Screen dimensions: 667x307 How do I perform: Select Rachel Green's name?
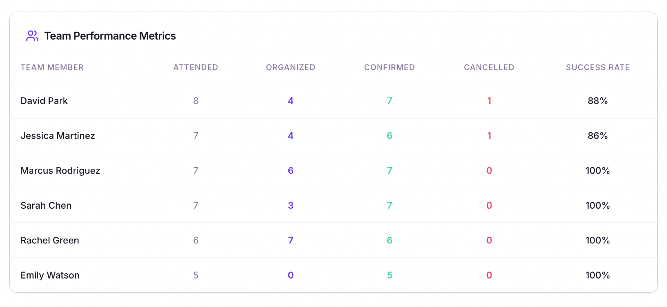tap(50, 240)
